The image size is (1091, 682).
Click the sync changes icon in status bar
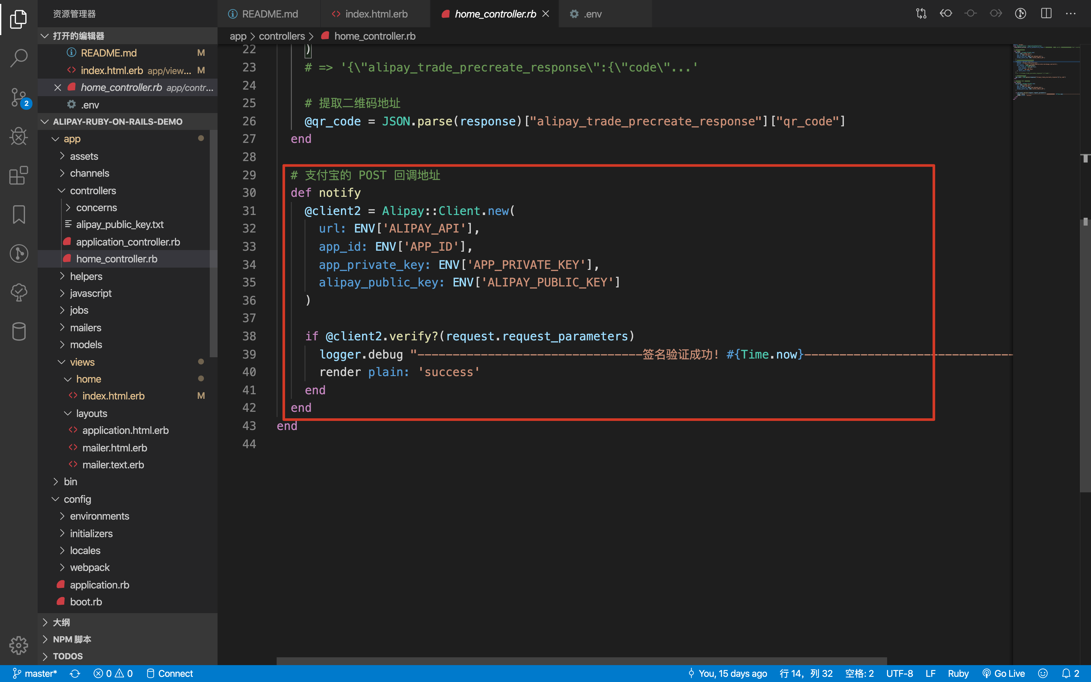[75, 674]
